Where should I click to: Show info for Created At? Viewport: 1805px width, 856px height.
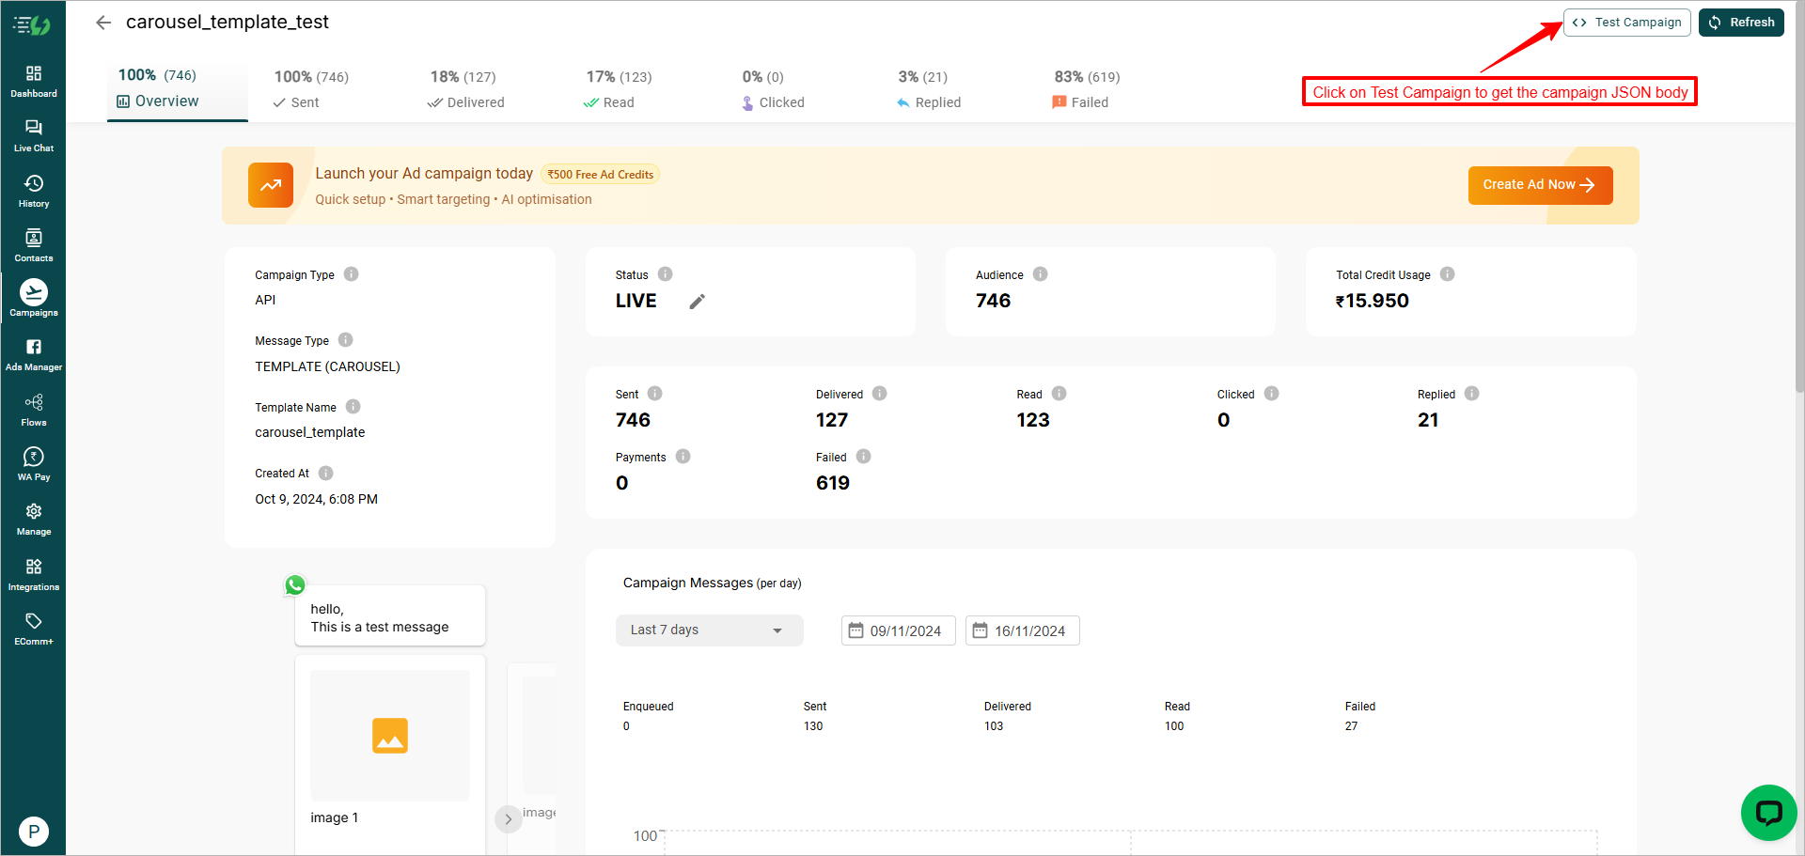(x=325, y=473)
